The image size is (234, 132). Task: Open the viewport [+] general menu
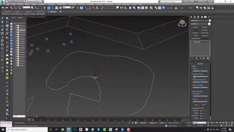[x=28, y=17]
